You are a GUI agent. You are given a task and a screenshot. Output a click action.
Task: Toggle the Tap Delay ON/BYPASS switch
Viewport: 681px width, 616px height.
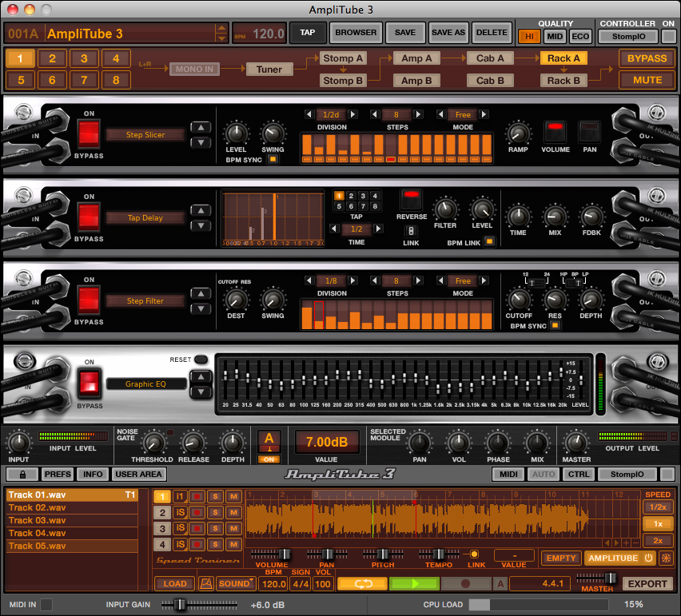[x=89, y=217]
